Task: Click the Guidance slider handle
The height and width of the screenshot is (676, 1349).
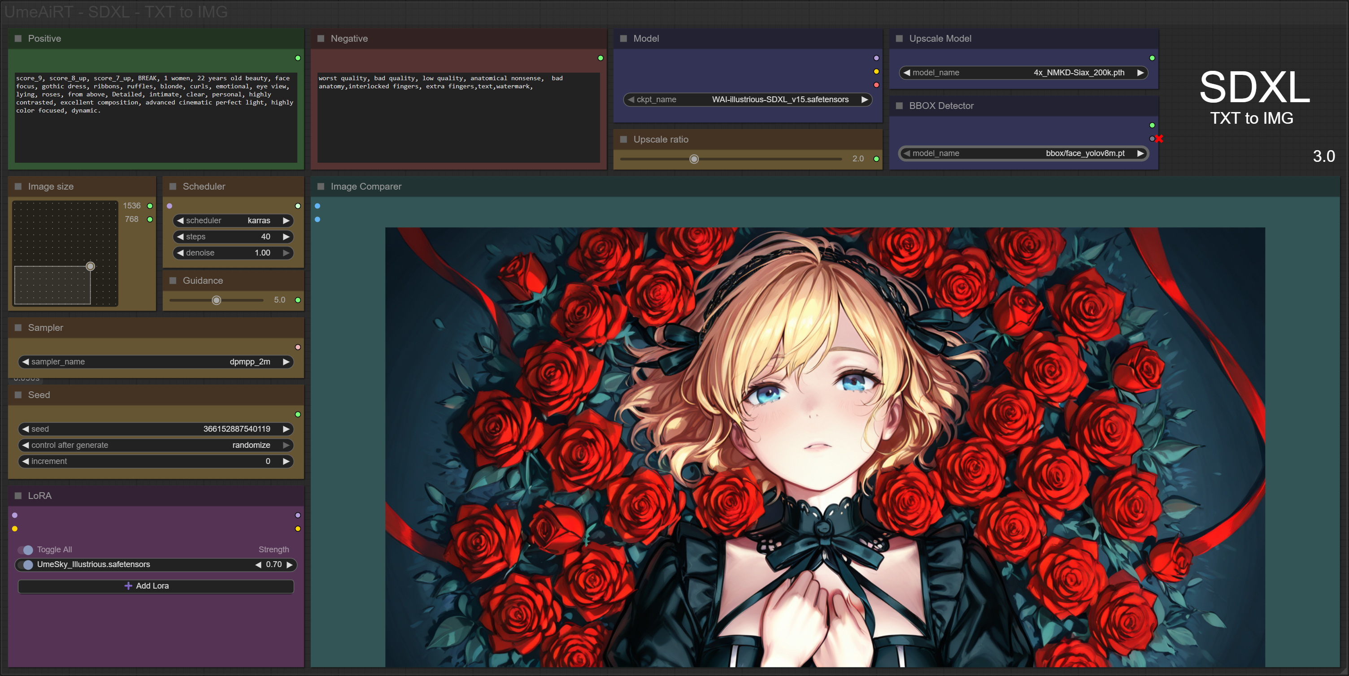Action: pyautogui.click(x=216, y=300)
